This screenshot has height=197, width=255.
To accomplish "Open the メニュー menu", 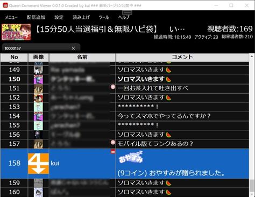I will pyautogui.click(x=11, y=17).
